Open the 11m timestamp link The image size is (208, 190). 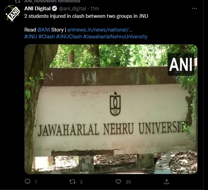coord(95,9)
